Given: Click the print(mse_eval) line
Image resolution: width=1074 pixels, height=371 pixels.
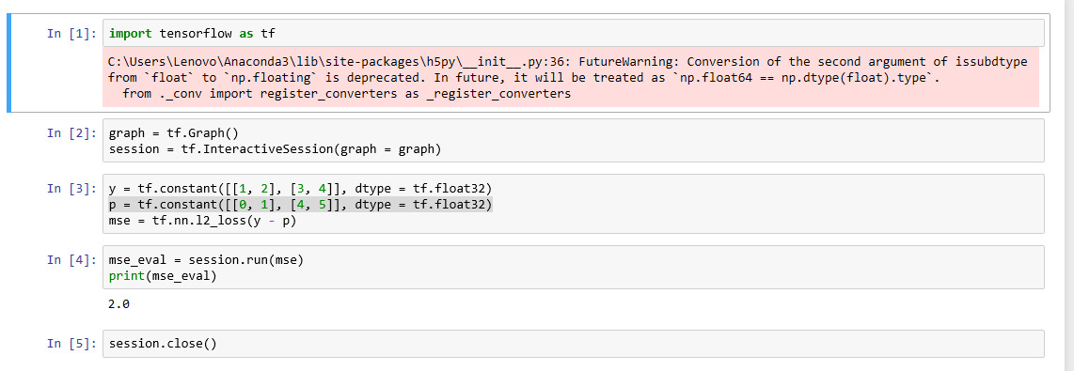Looking at the screenshot, I should [163, 276].
